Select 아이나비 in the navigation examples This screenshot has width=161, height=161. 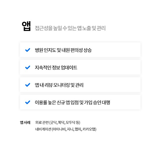[x=59, y=129]
